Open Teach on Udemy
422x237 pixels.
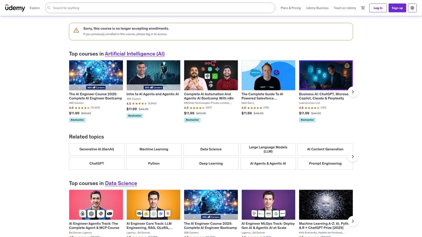tap(345, 8)
